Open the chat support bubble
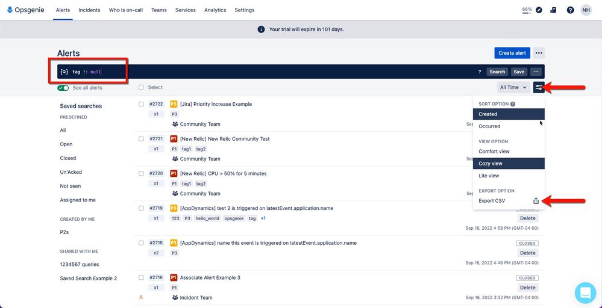The image size is (602, 308). pyautogui.click(x=585, y=293)
